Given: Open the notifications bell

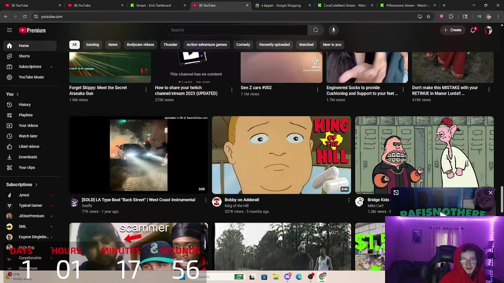Looking at the screenshot, I should (x=473, y=30).
